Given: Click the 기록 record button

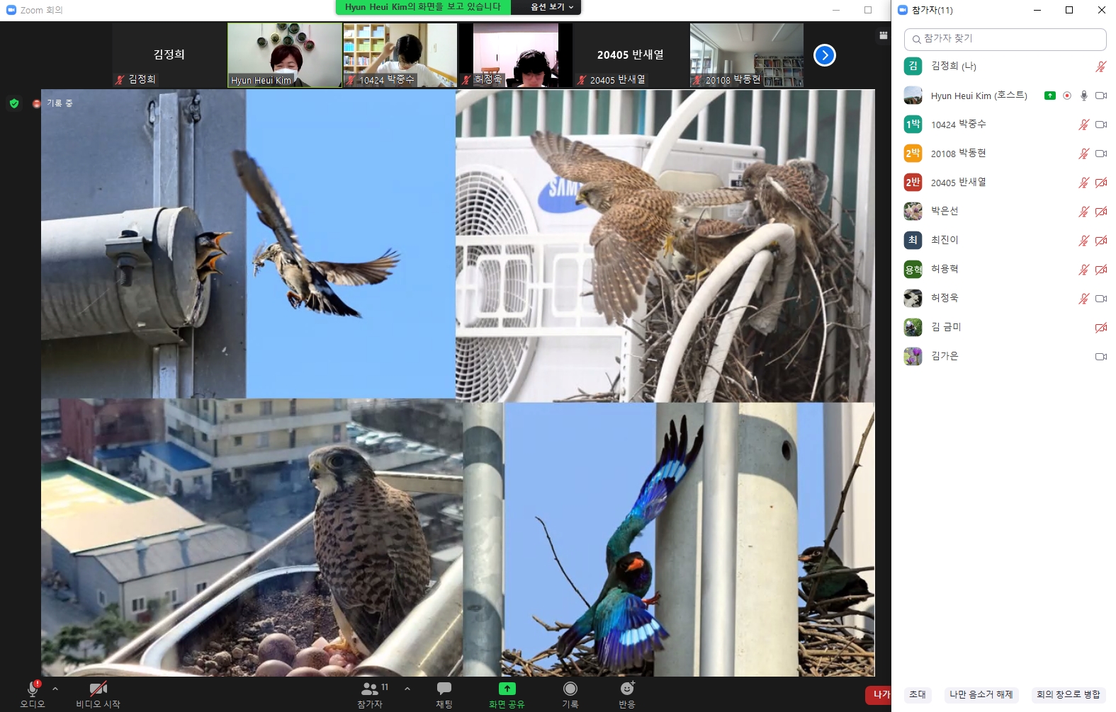Looking at the screenshot, I should point(570,694).
